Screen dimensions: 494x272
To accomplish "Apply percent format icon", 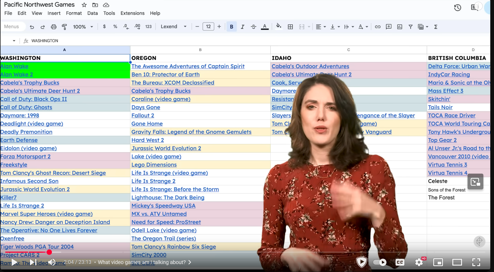I will click(x=115, y=26).
